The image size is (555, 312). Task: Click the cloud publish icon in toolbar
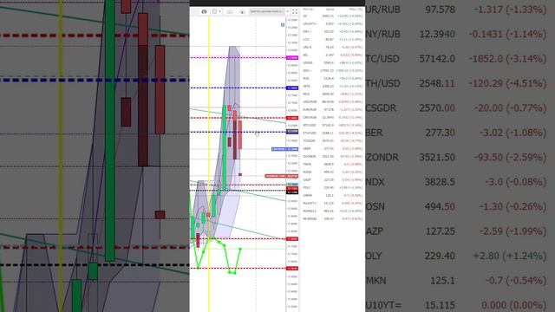[x=242, y=11]
